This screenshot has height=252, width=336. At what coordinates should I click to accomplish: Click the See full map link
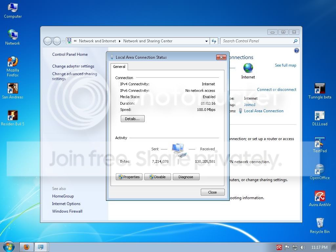coord(285,65)
